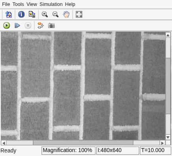Click the Snapshot camera icon
The image size is (172, 156).
click(x=51, y=25)
